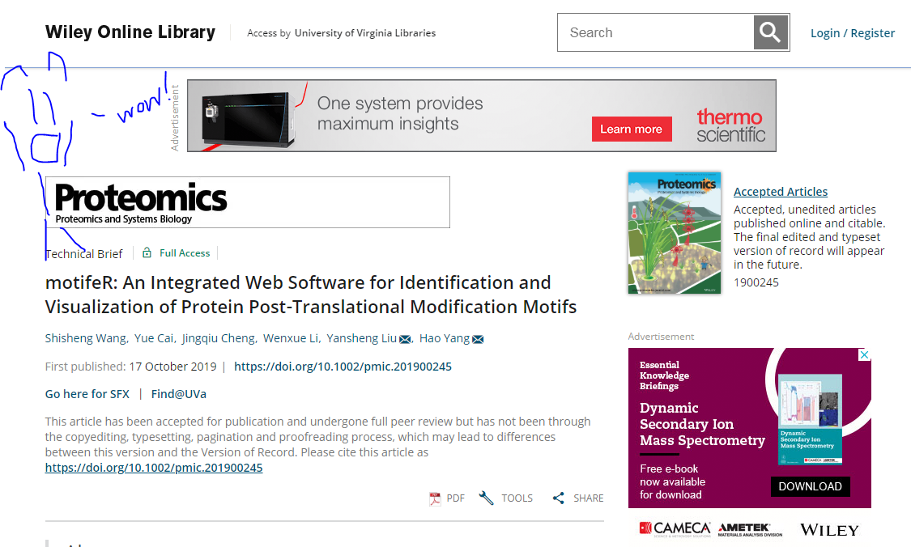Click email envelope icon beside Yansheng Liu
Viewport: 911px width, 547px height.
(x=405, y=339)
